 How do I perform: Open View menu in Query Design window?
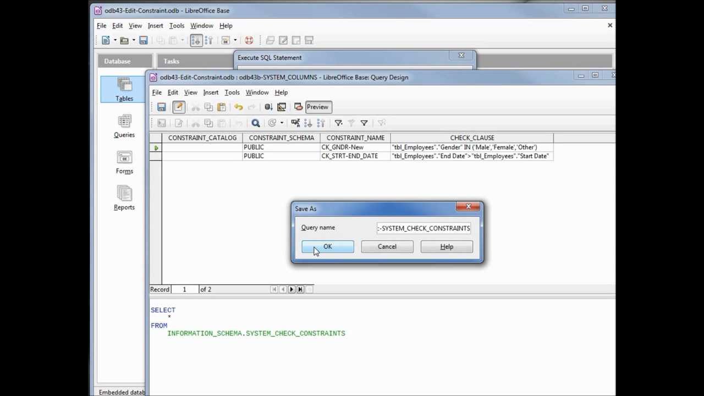tap(190, 92)
